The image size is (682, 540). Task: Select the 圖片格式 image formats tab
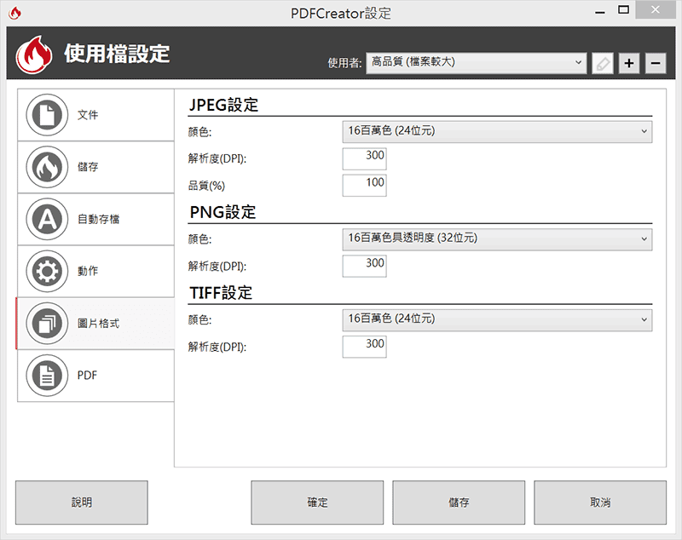coord(95,324)
